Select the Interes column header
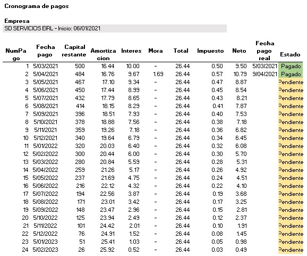 (x=131, y=51)
